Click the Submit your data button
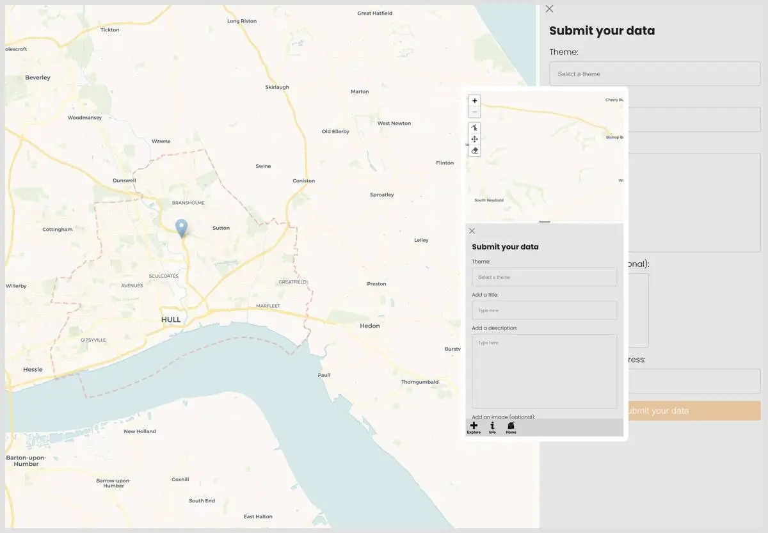This screenshot has width=768, height=533. (x=694, y=411)
